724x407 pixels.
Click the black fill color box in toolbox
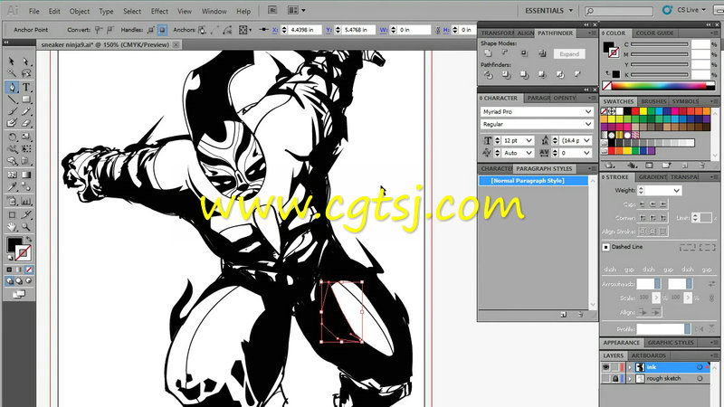[x=14, y=244]
